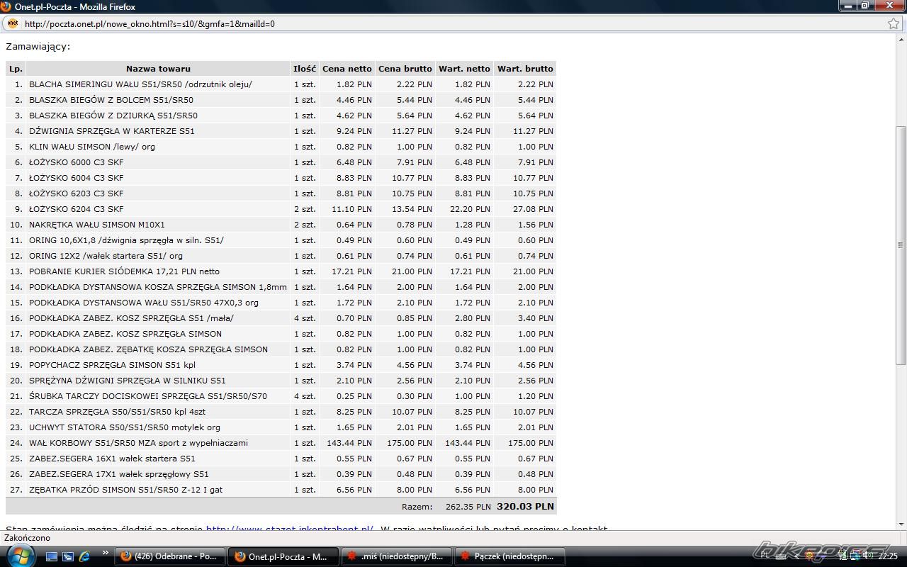Click scrollbar down arrow at bottom right
907x567 pixels.
click(x=901, y=524)
